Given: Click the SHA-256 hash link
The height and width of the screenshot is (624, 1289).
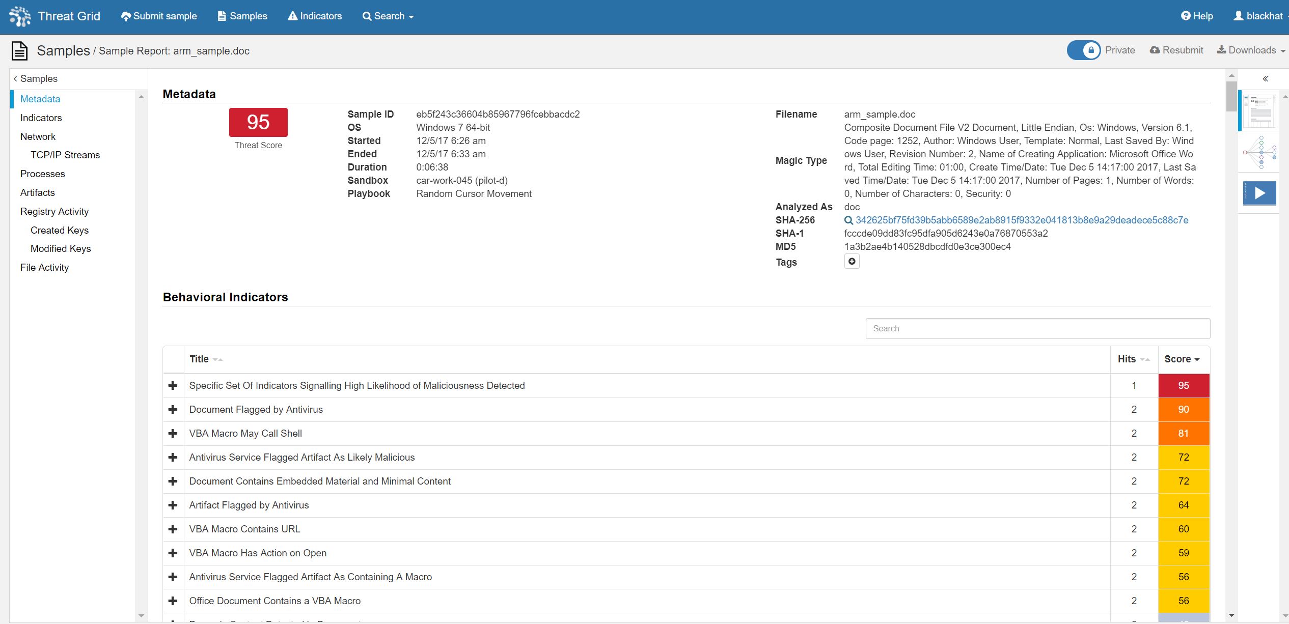Looking at the screenshot, I should (x=1022, y=220).
